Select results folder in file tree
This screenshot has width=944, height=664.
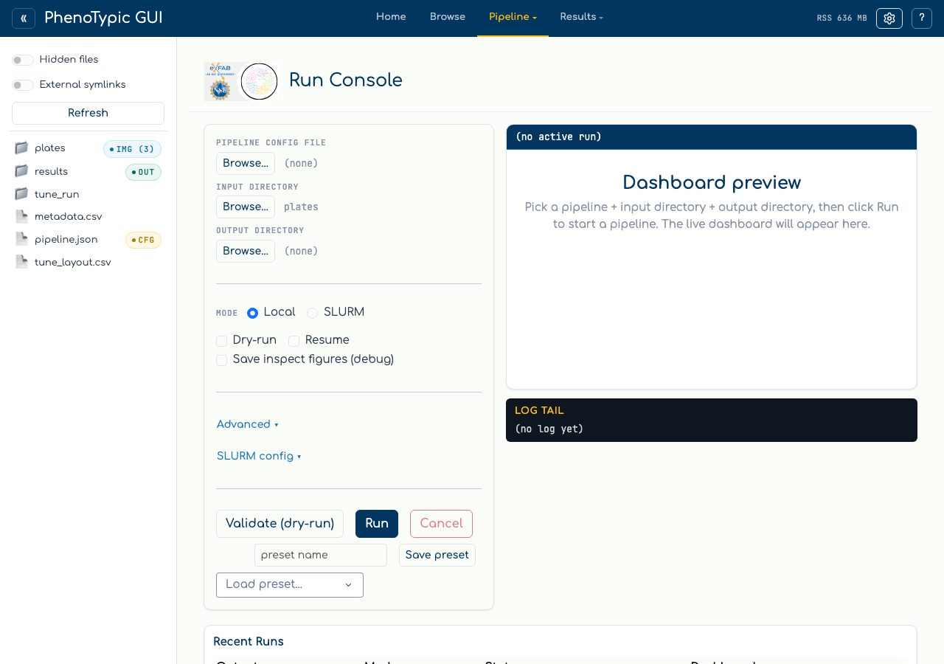click(51, 171)
